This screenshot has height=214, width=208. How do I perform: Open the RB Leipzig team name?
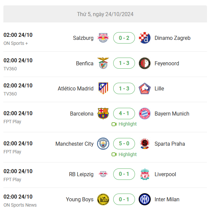pos(81,174)
